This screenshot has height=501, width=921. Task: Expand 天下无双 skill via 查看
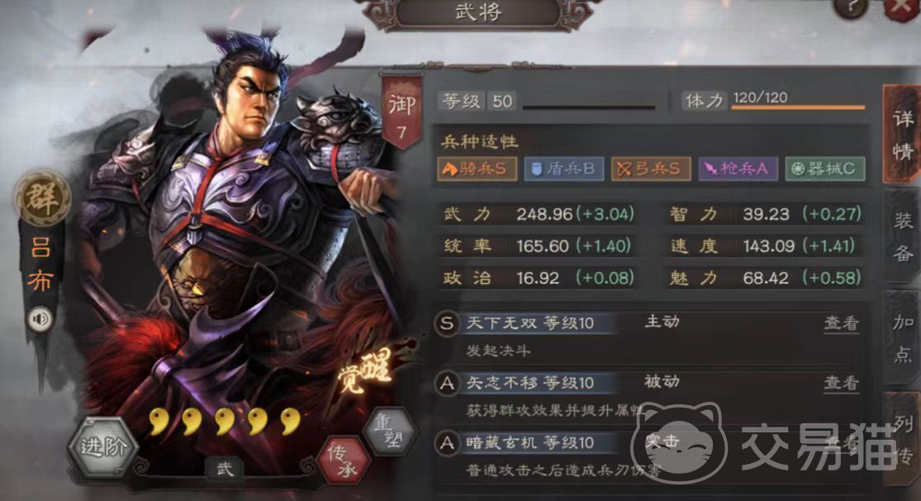[x=841, y=322]
